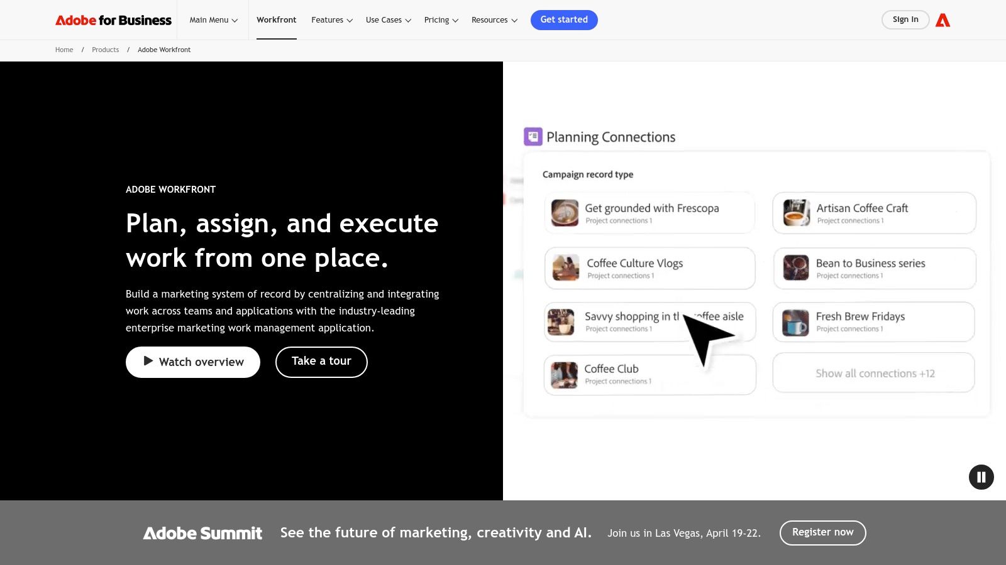Open the Use Cases dropdown
This screenshot has width=1006, height=565.
click(x=387, y=19)
